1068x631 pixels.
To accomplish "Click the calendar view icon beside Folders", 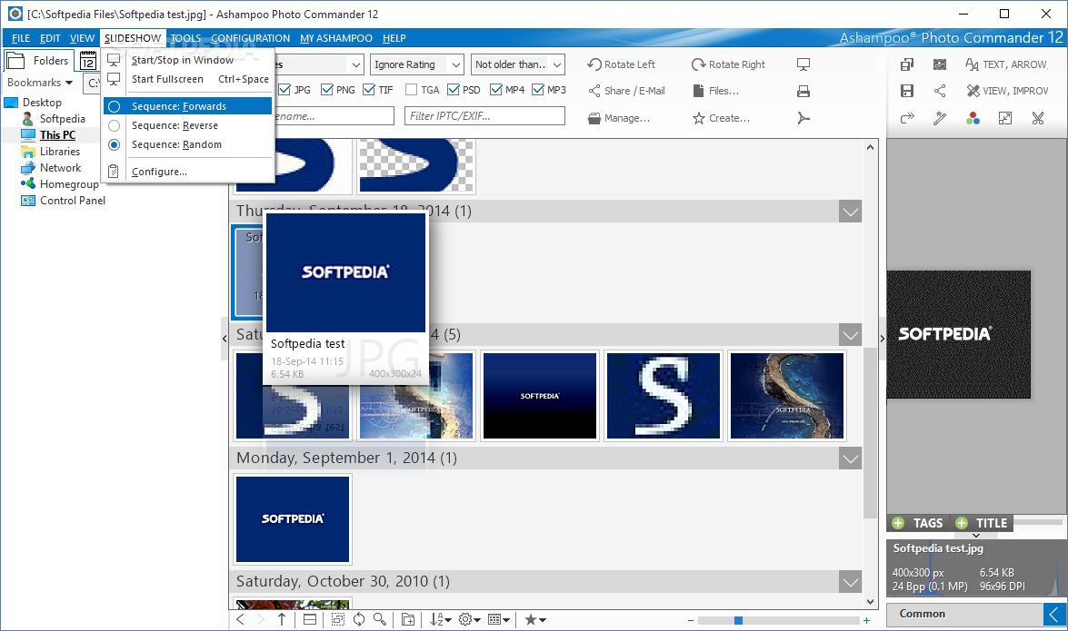I will (x=88, y=61).
